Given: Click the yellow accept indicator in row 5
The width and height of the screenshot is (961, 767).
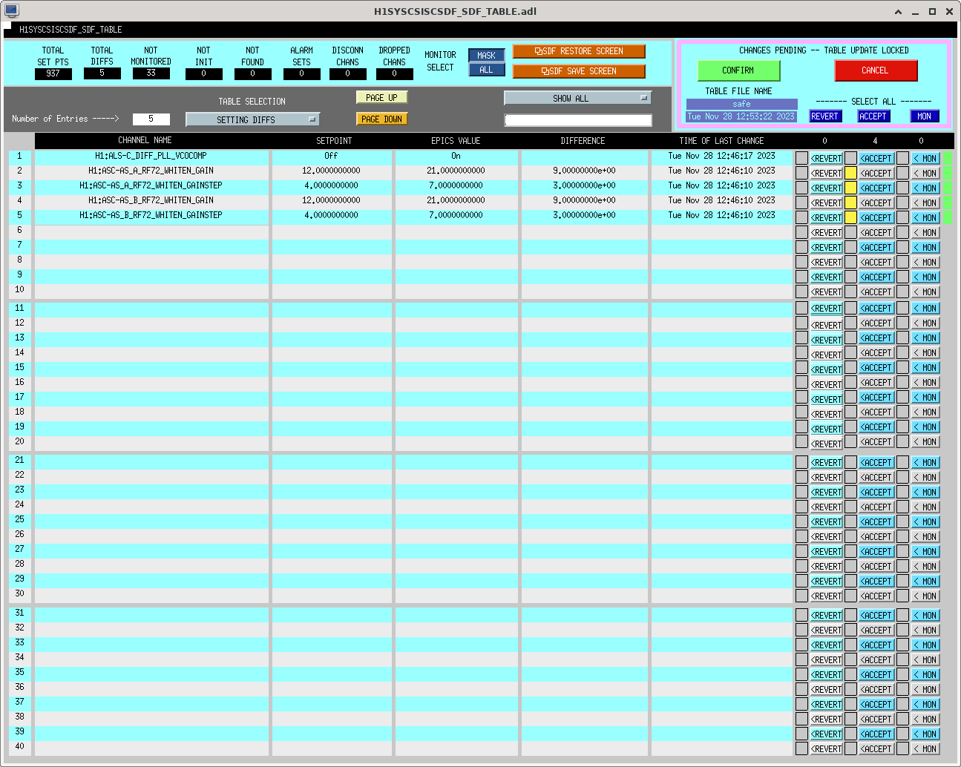Looking at the screenshot, I should [851, 217].
